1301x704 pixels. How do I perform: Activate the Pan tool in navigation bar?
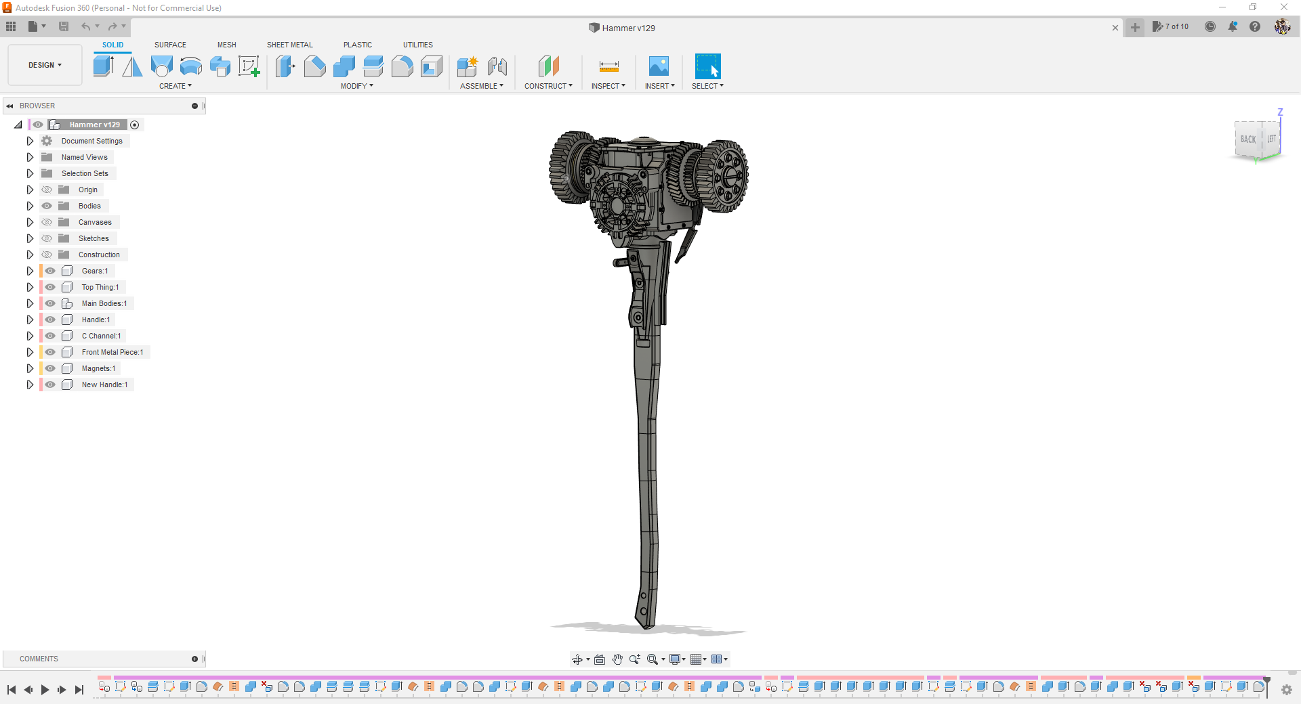coord(617,659)
